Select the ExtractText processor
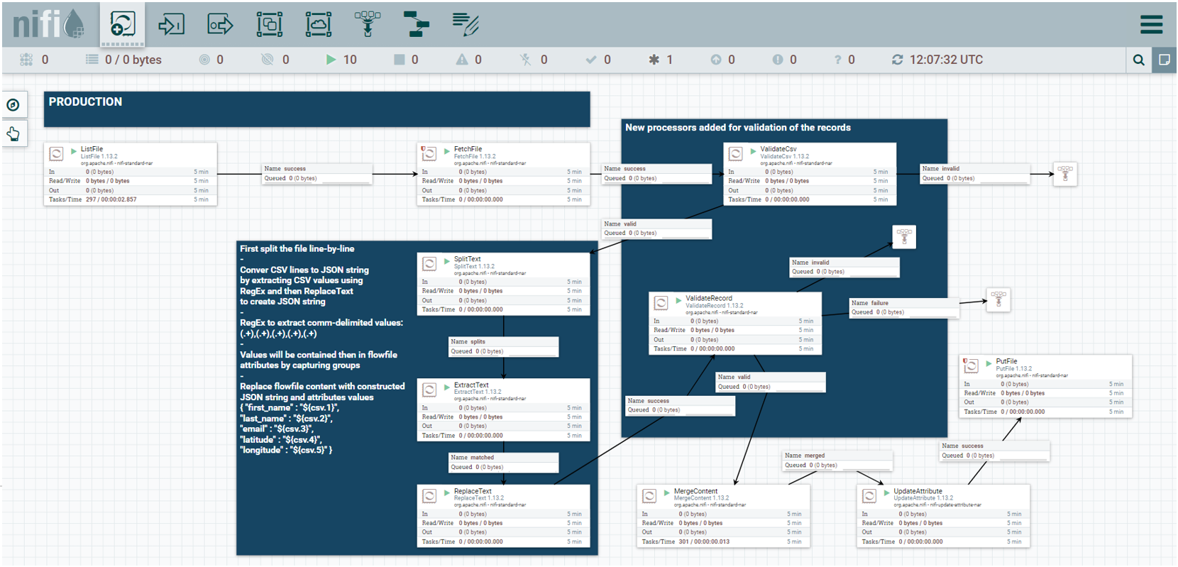Viewport: 1178px width, 567px height. tap(504, 410)
